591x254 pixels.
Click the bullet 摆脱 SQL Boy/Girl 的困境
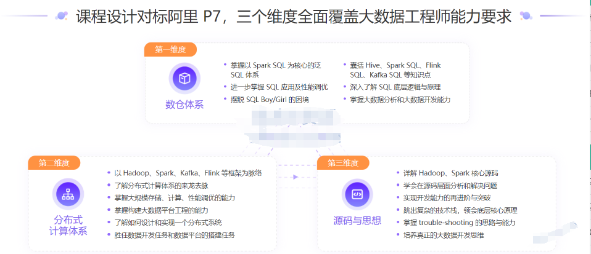click(270, 99)
